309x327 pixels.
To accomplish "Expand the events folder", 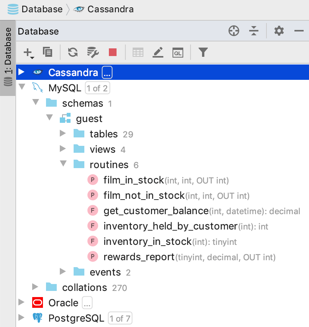I will pyautogui.click(x=63, y=271).
